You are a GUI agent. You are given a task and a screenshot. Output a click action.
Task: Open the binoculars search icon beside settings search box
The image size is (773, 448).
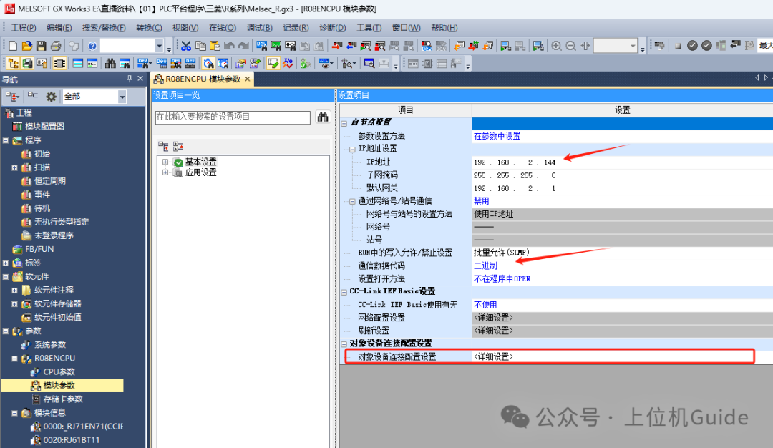pos(321,117)
